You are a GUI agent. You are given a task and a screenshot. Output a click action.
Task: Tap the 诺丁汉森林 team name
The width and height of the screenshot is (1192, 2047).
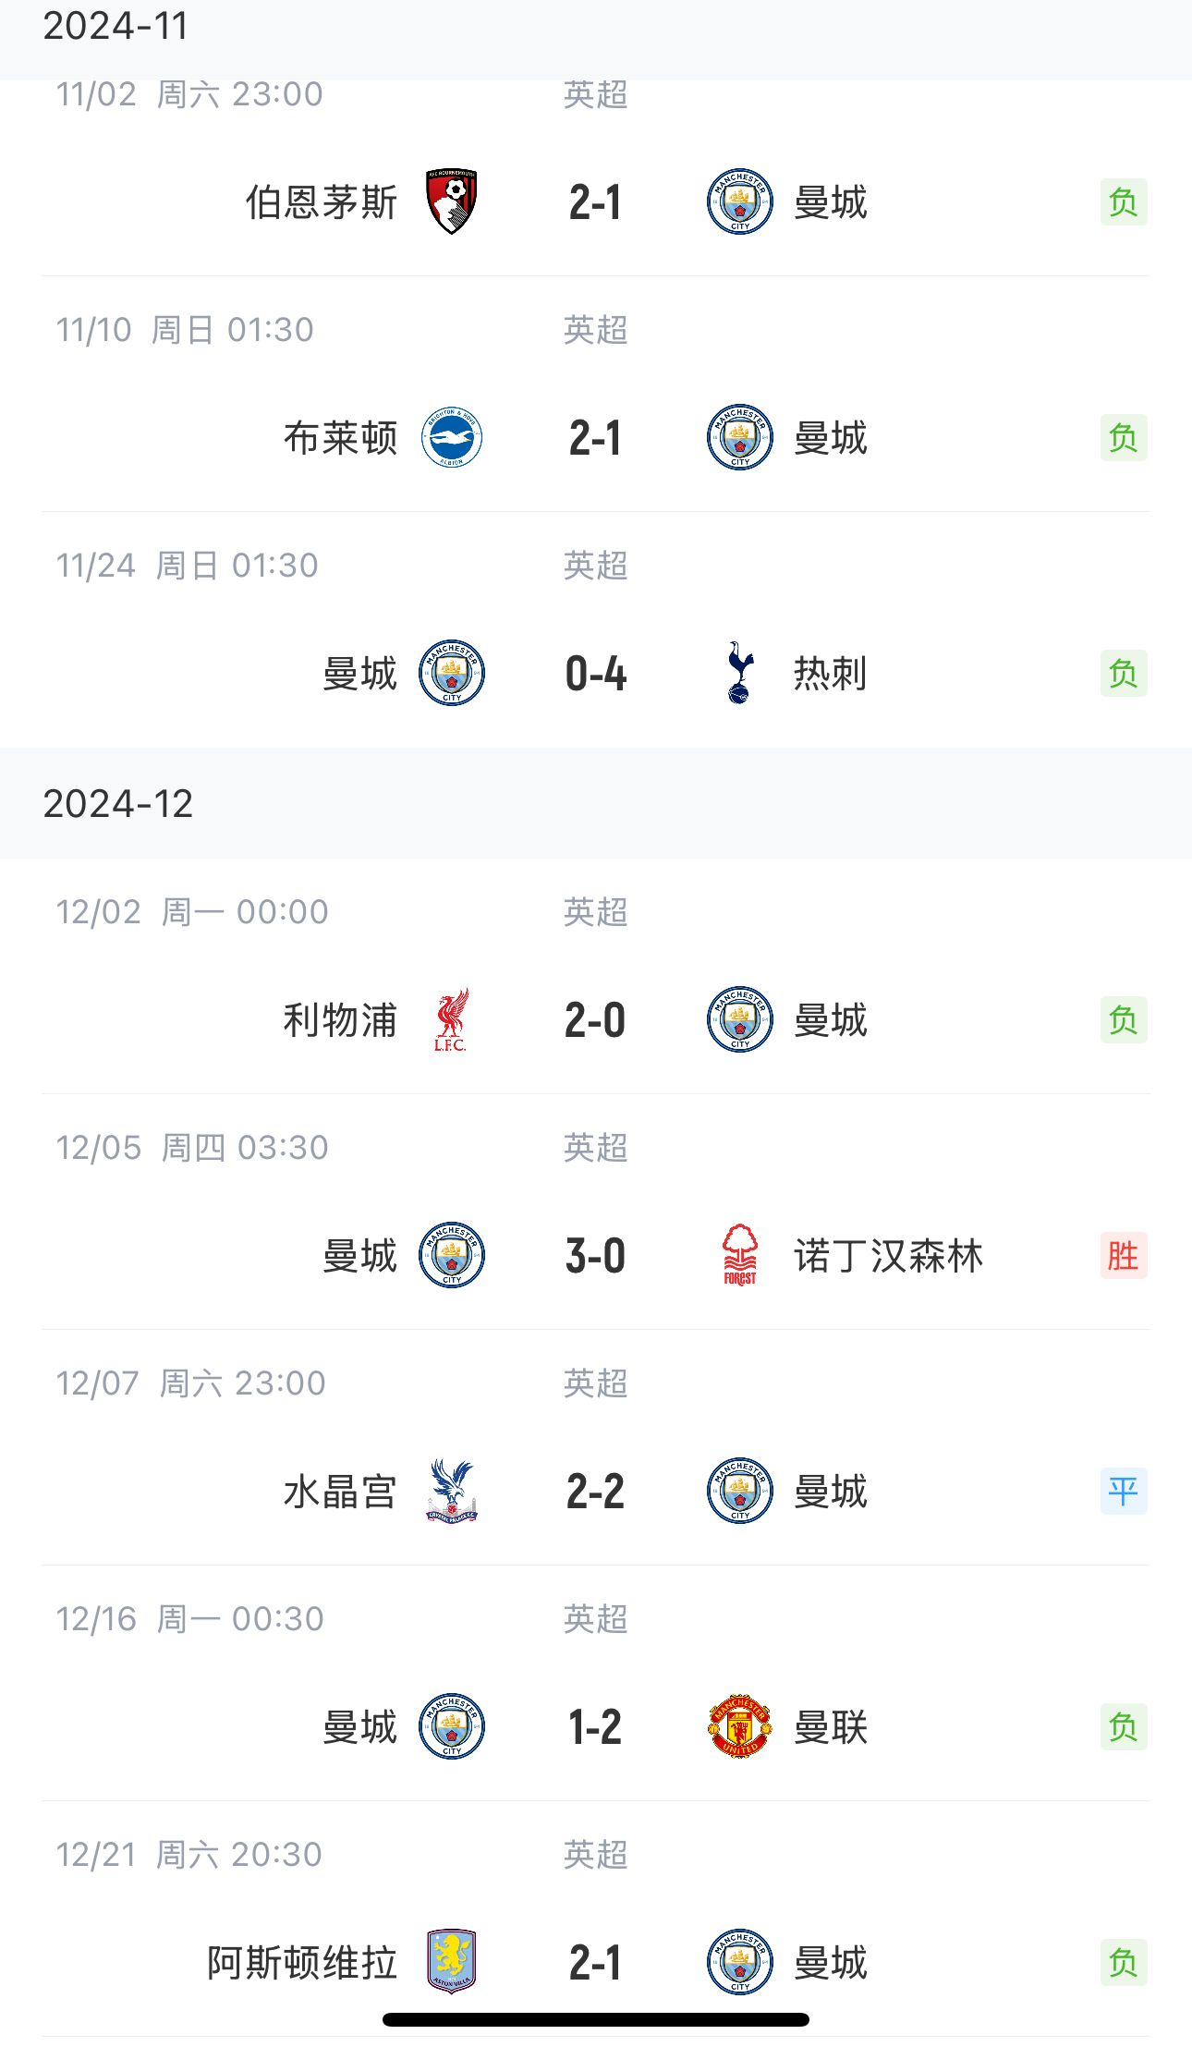coord(888,1256)
